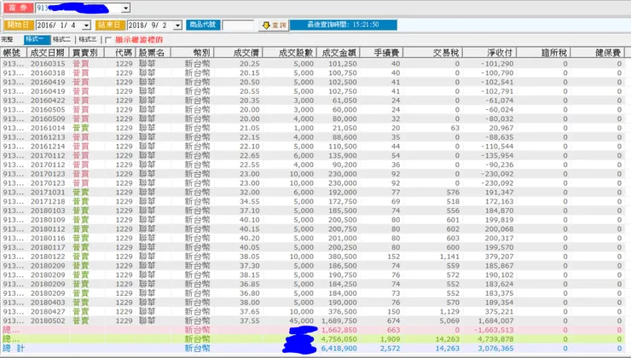Click the orange 開始日 label
Viewport: 631px width, 358px height.
pyautogui.click(x=19, y=25)
